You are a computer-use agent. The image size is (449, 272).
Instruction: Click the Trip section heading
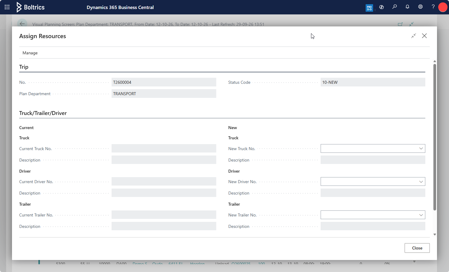click(x=24, y=67)
